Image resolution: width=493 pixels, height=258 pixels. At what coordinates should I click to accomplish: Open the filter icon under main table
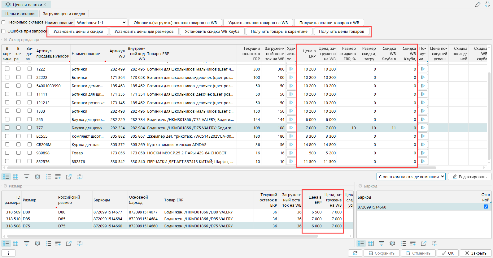tap(27, 177)
